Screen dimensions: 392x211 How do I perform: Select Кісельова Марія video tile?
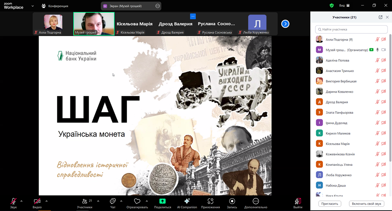tap(135, 24)
